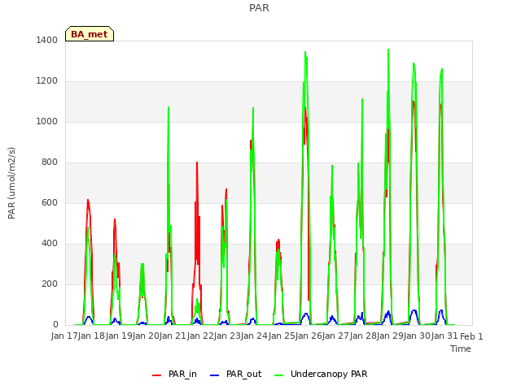The image size is (521, 390).
Task: Click the blue PAR_out peak on Jan 30
Action: pyautogui.click(x=414, y=310)
